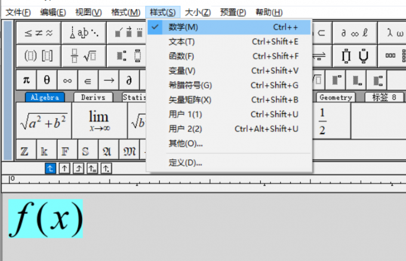Viewport: 406px width, 261px height.
Task: Switch to the 标签 8 tab
Action: (x=385, y=97)
